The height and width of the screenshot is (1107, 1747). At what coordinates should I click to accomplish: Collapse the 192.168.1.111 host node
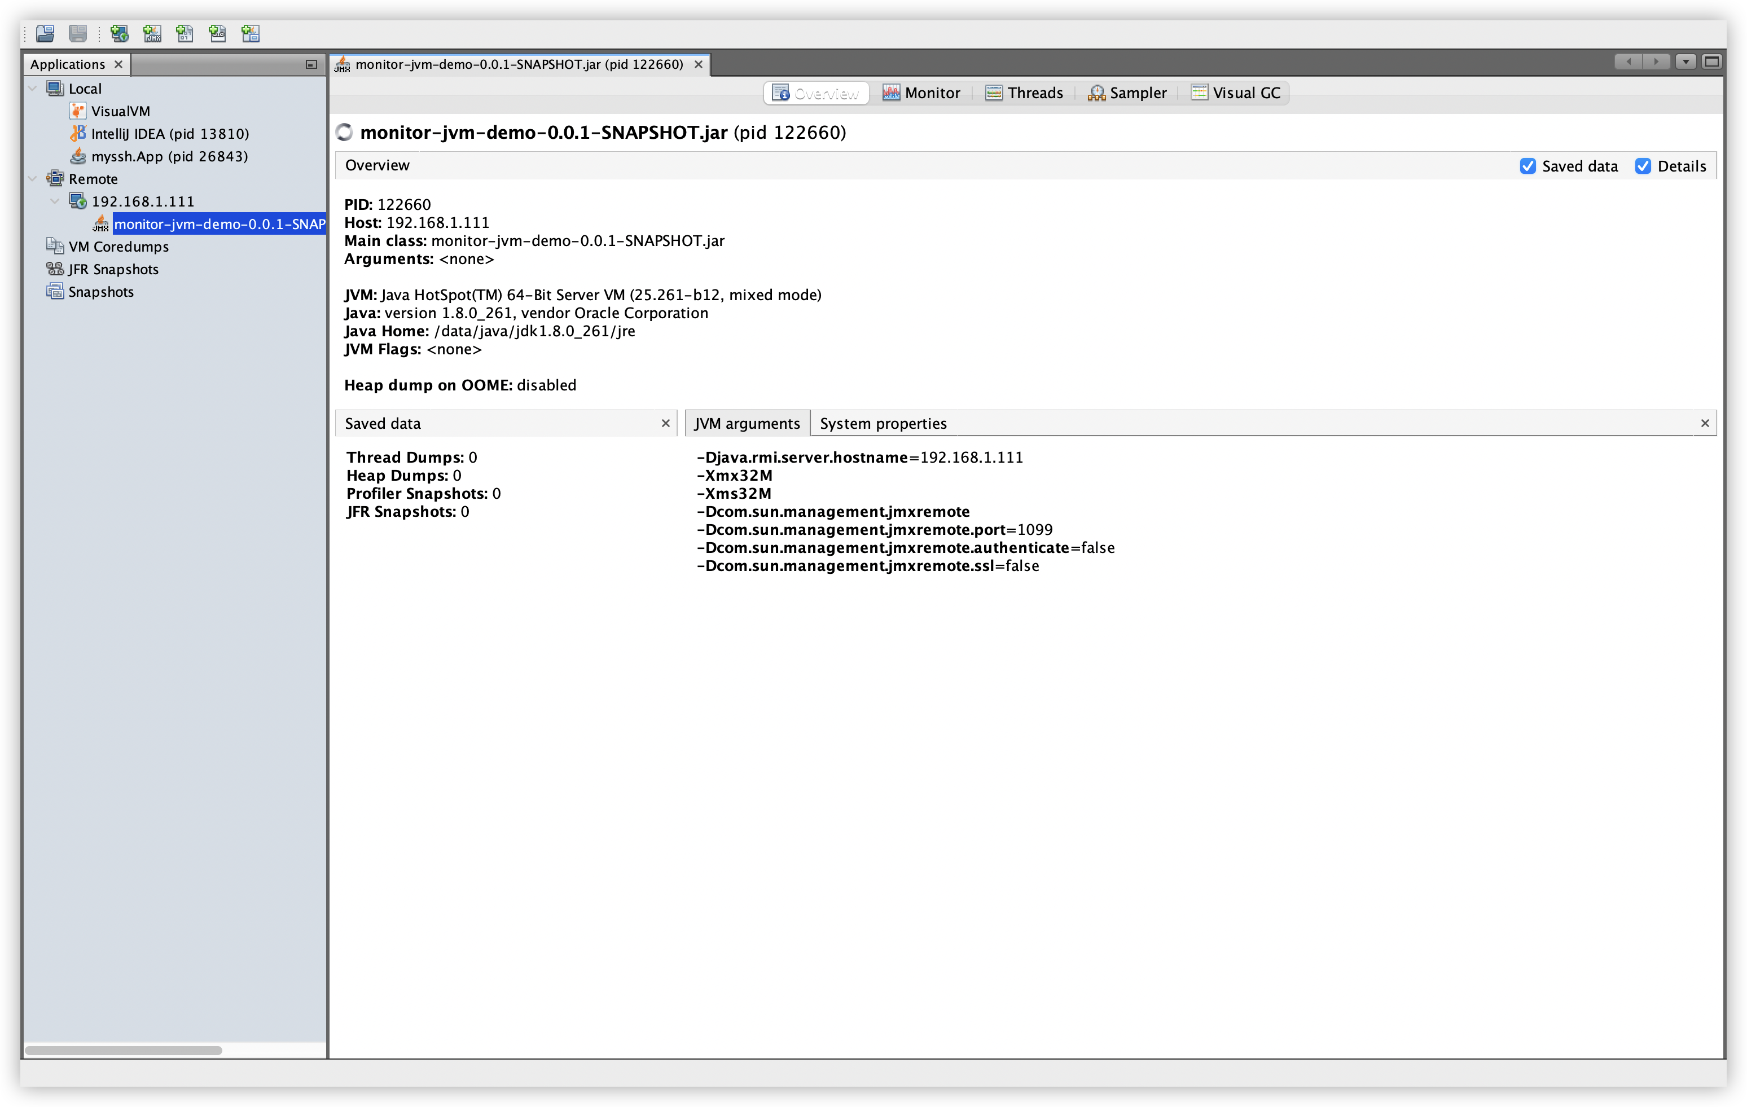(55, 201)
